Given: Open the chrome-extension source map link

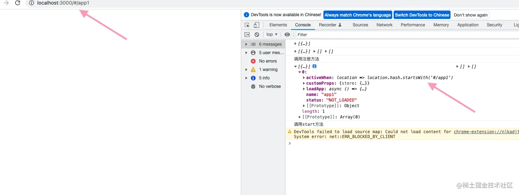Looking at the screenshot, I should point(486,132).
